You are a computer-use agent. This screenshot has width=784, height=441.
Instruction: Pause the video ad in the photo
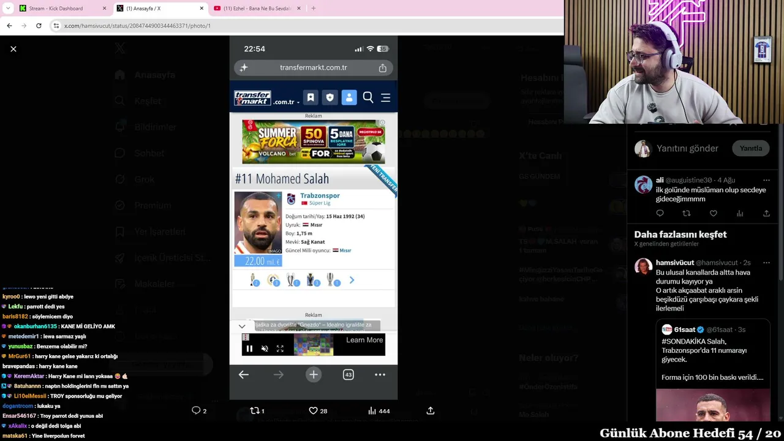click(x=249, y=349)
